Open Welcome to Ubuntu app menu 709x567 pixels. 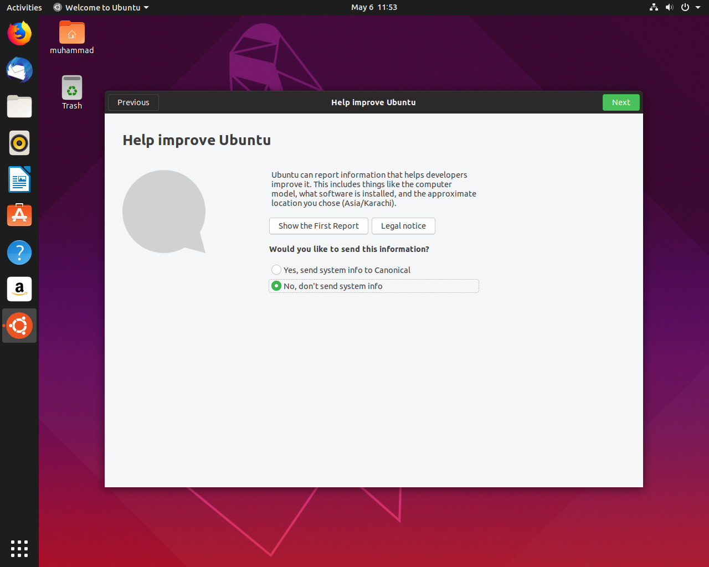(x=101, y=8)
